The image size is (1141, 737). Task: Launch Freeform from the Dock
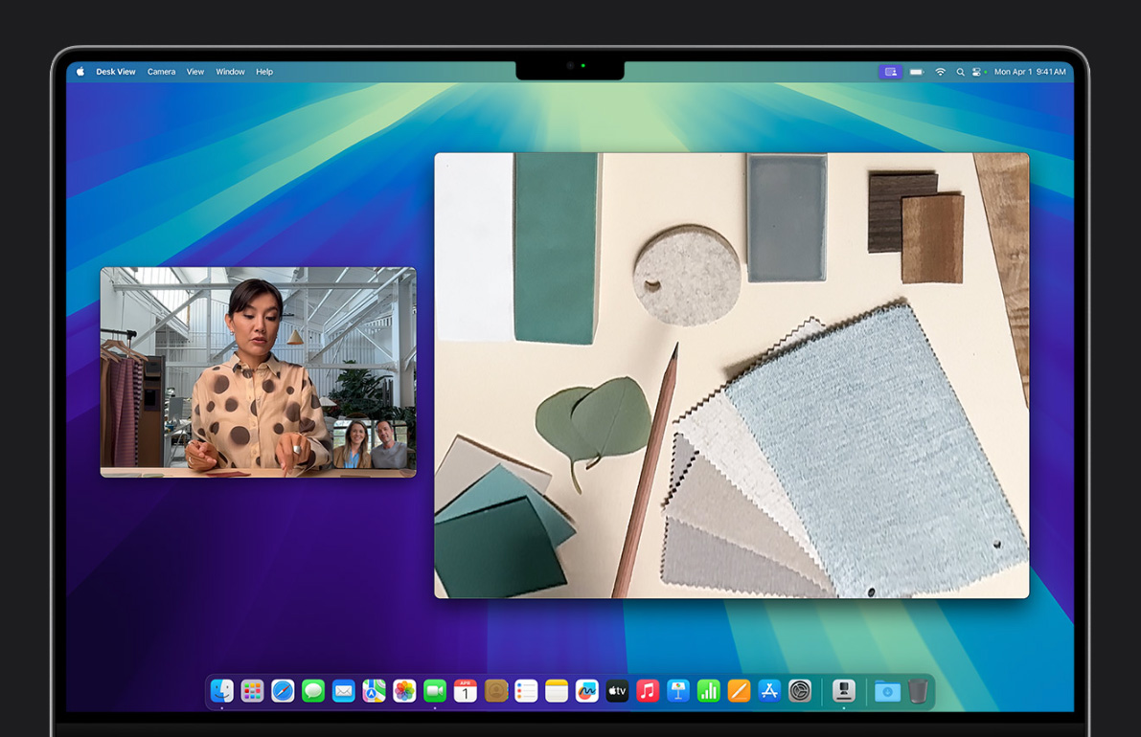pos(586,691)
